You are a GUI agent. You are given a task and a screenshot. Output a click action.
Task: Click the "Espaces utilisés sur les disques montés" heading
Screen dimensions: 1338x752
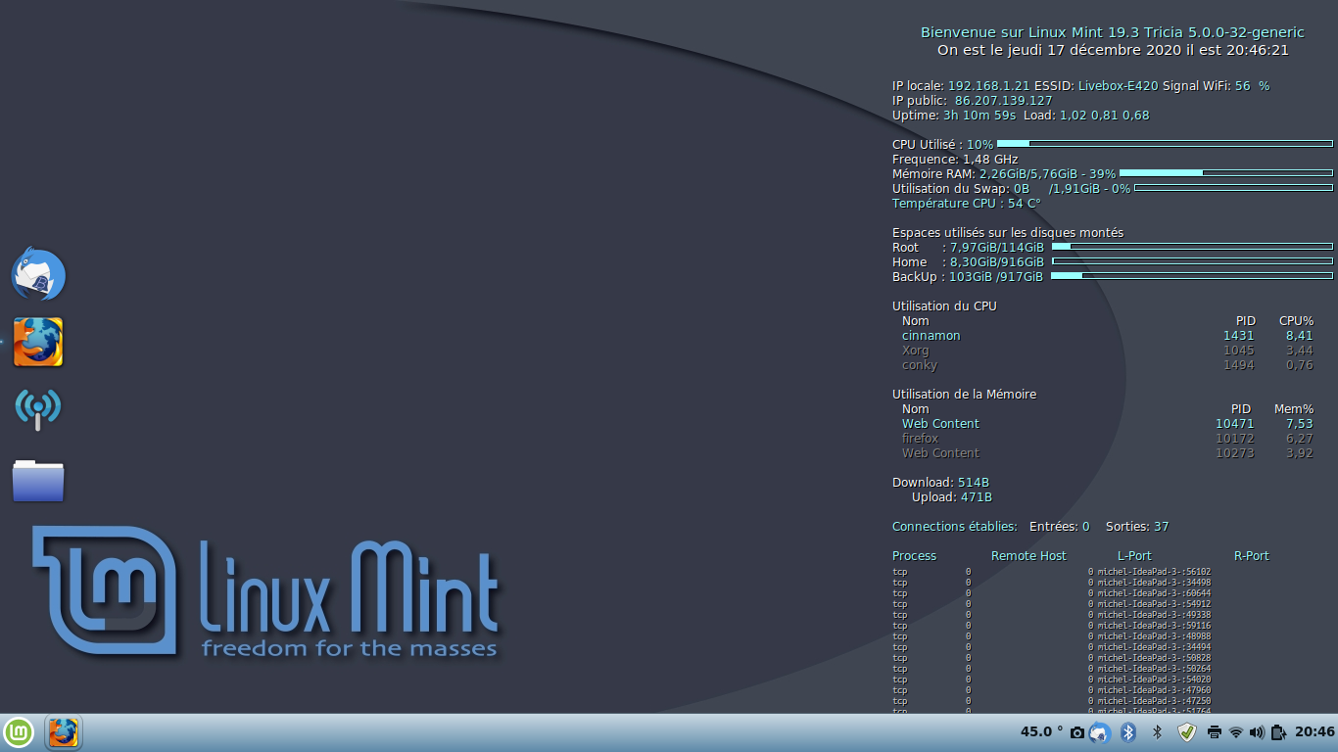(1008, 232)
